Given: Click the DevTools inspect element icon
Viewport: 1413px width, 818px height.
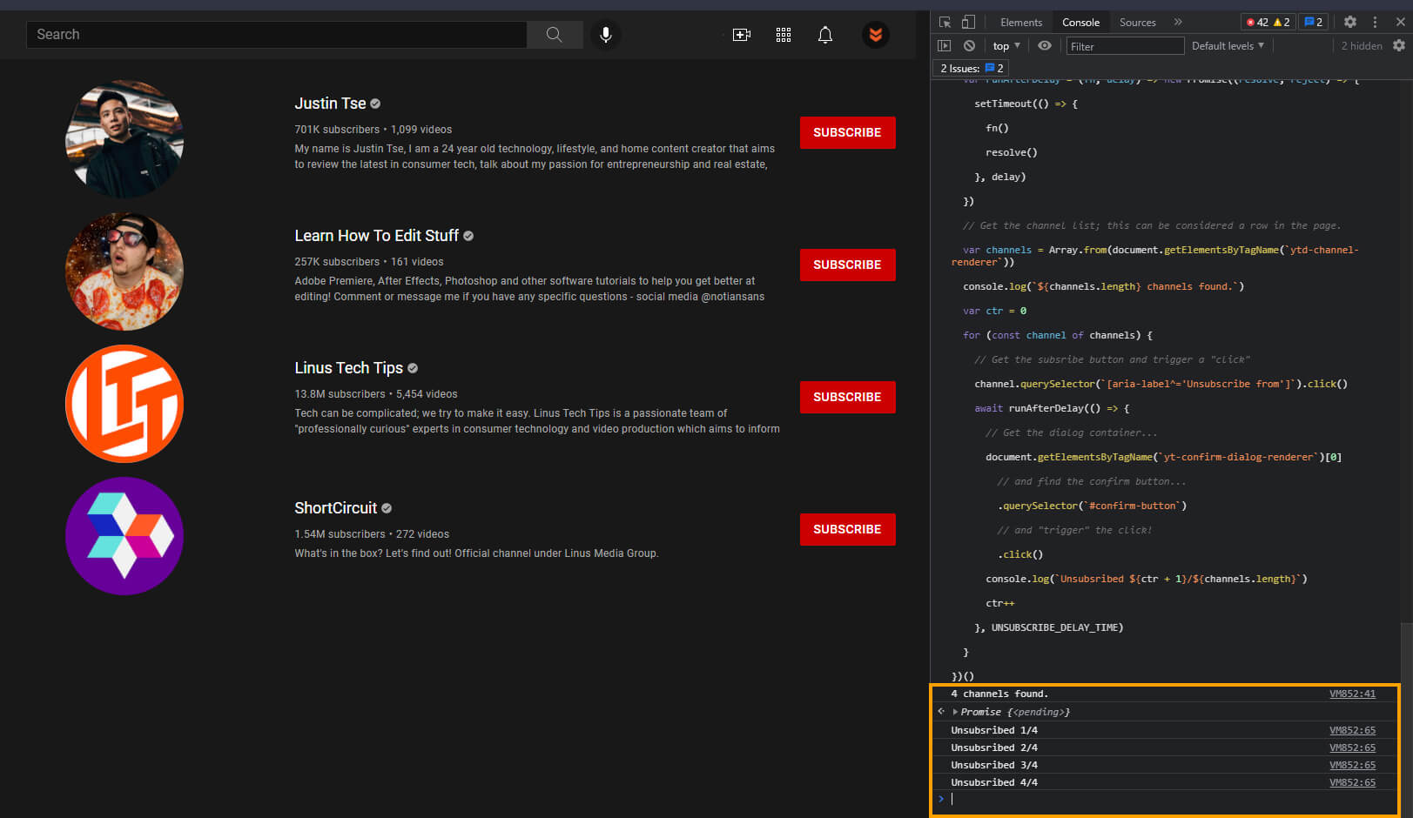Looking at the screenshot, I should (x=945, y=22).
